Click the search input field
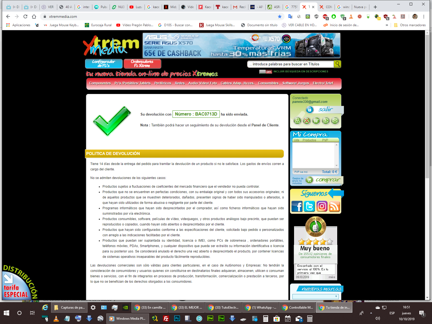Image resolution: width=432 pixels, height=324 pixels. tap(290, 64)
